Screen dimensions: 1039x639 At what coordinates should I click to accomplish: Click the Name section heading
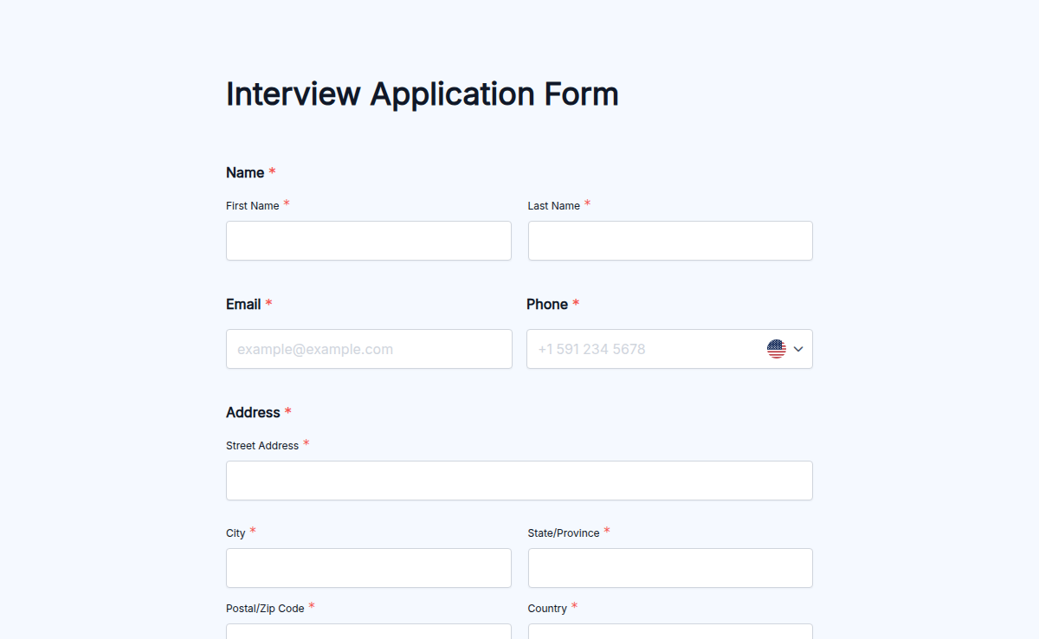[243, 172]
